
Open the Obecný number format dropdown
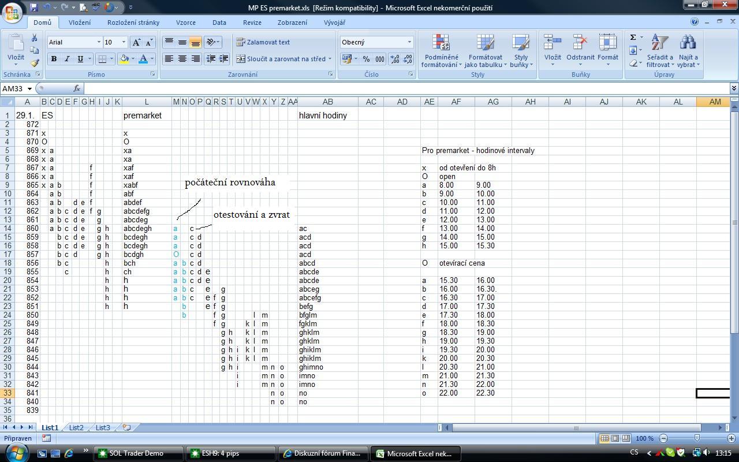409,42
